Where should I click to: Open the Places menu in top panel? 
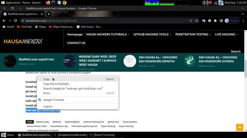tap(26, 3)
